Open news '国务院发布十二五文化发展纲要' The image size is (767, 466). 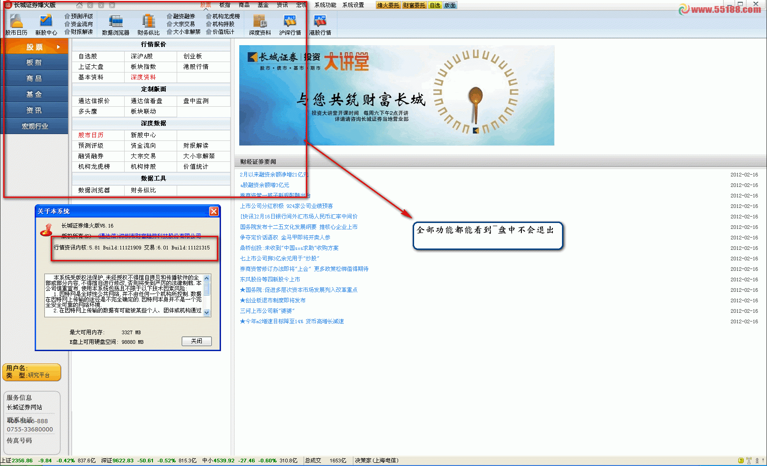pyautogui.click(x=299, y=227)
